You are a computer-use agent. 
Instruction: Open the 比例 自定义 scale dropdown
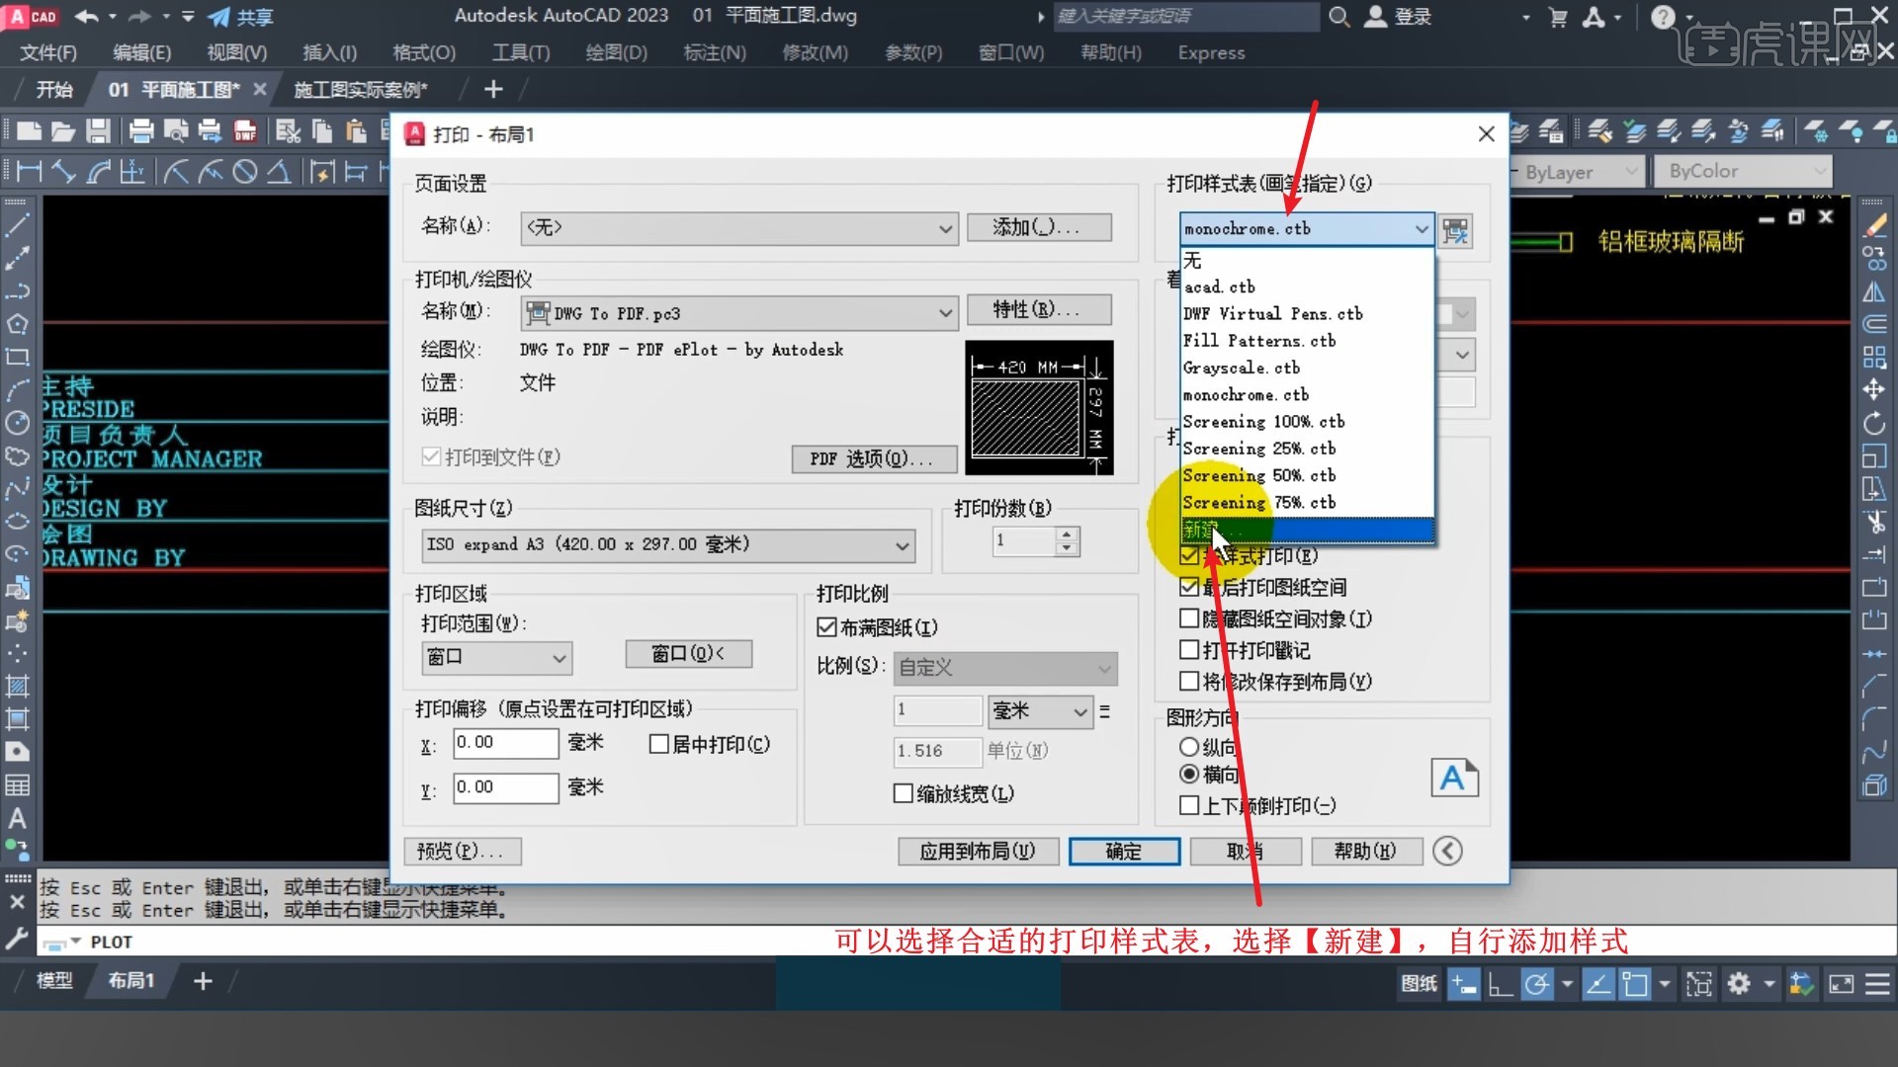(x=1005, y=668)
